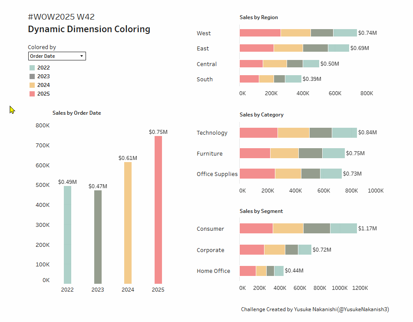Select the 2023 bar in Order Date chart

pos(98,237)
